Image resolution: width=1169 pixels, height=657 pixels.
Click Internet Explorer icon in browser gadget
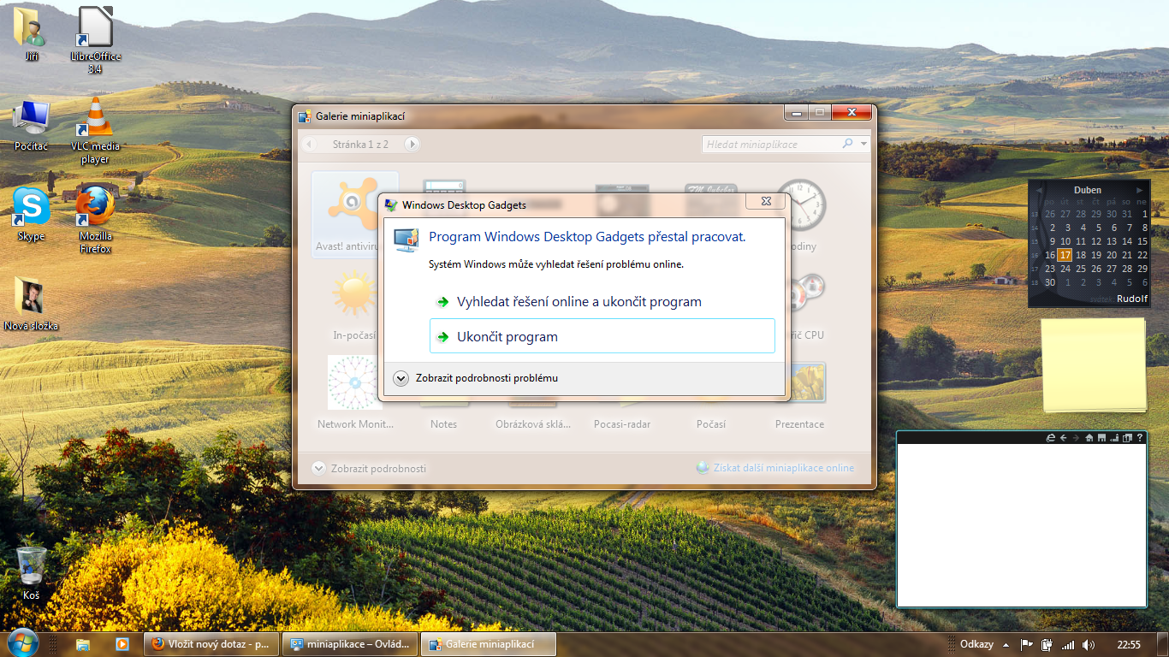(1050, 438)
